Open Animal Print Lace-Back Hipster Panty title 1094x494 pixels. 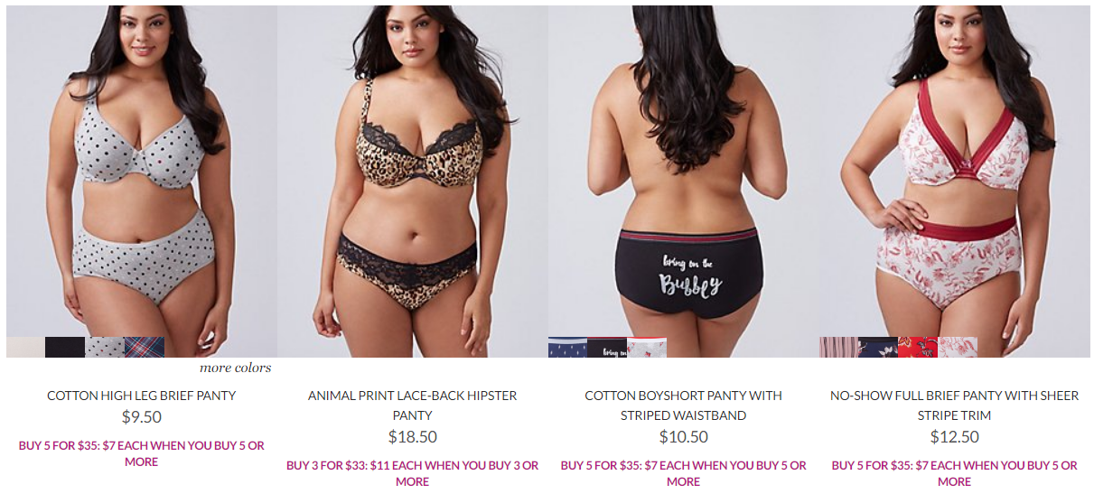click(413, 405)
